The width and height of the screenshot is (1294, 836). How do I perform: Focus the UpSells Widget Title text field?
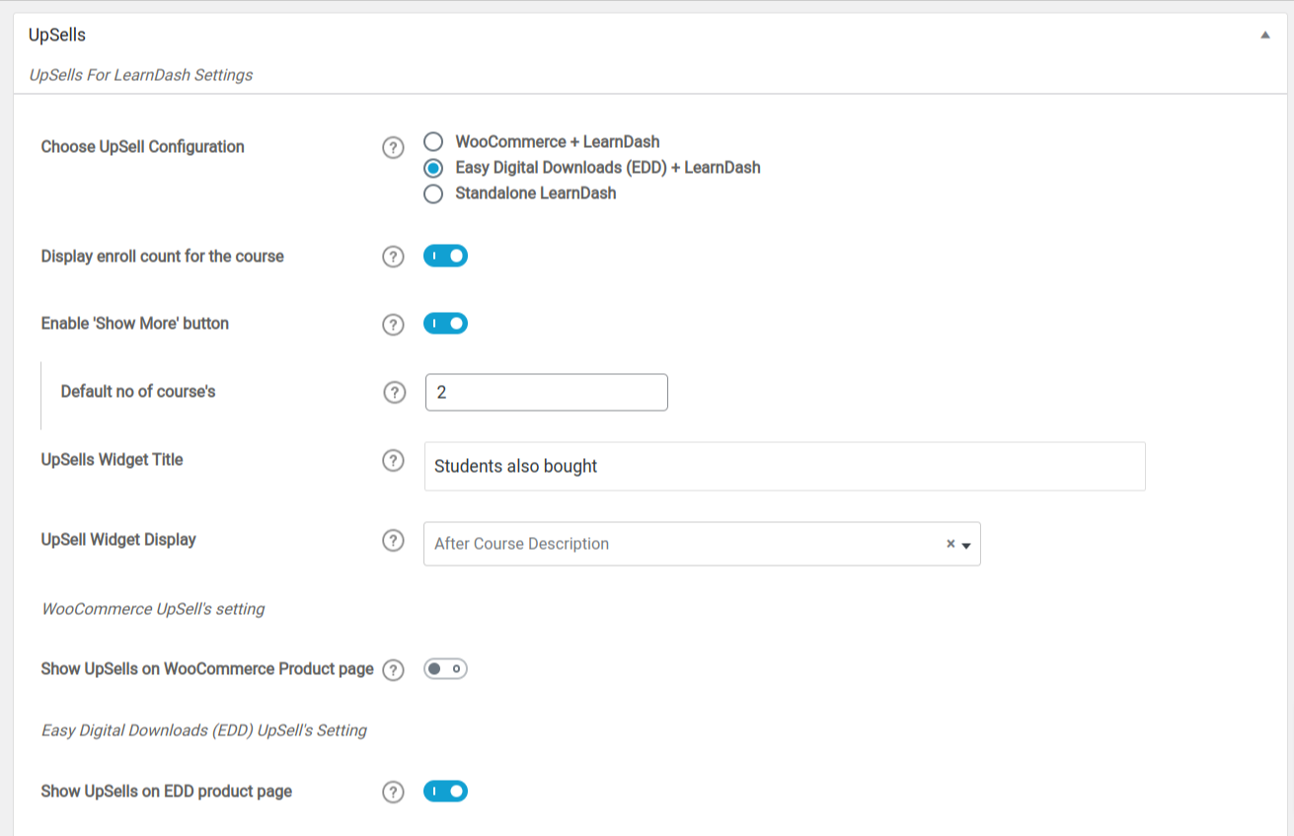[784, 466]
